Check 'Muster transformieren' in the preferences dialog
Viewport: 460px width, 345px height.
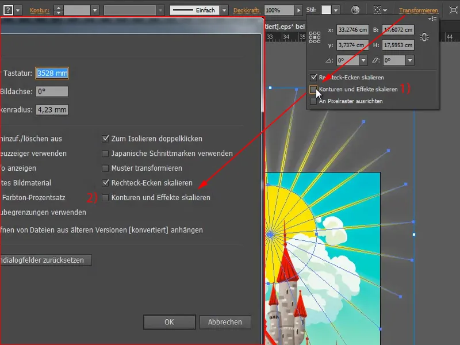(105, 169)
